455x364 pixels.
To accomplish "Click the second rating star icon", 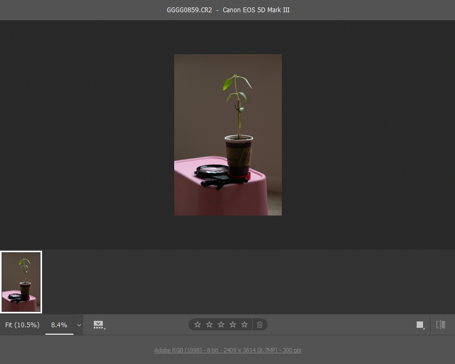I will (209, 324).
